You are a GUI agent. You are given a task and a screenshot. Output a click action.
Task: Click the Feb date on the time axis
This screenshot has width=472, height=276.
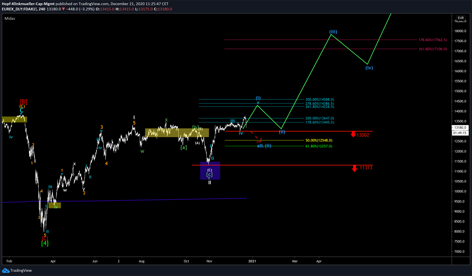[x=9, y=261]
